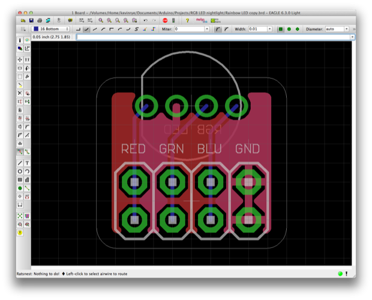
Task: Select the Rotate tool
Action: point(27,68)
